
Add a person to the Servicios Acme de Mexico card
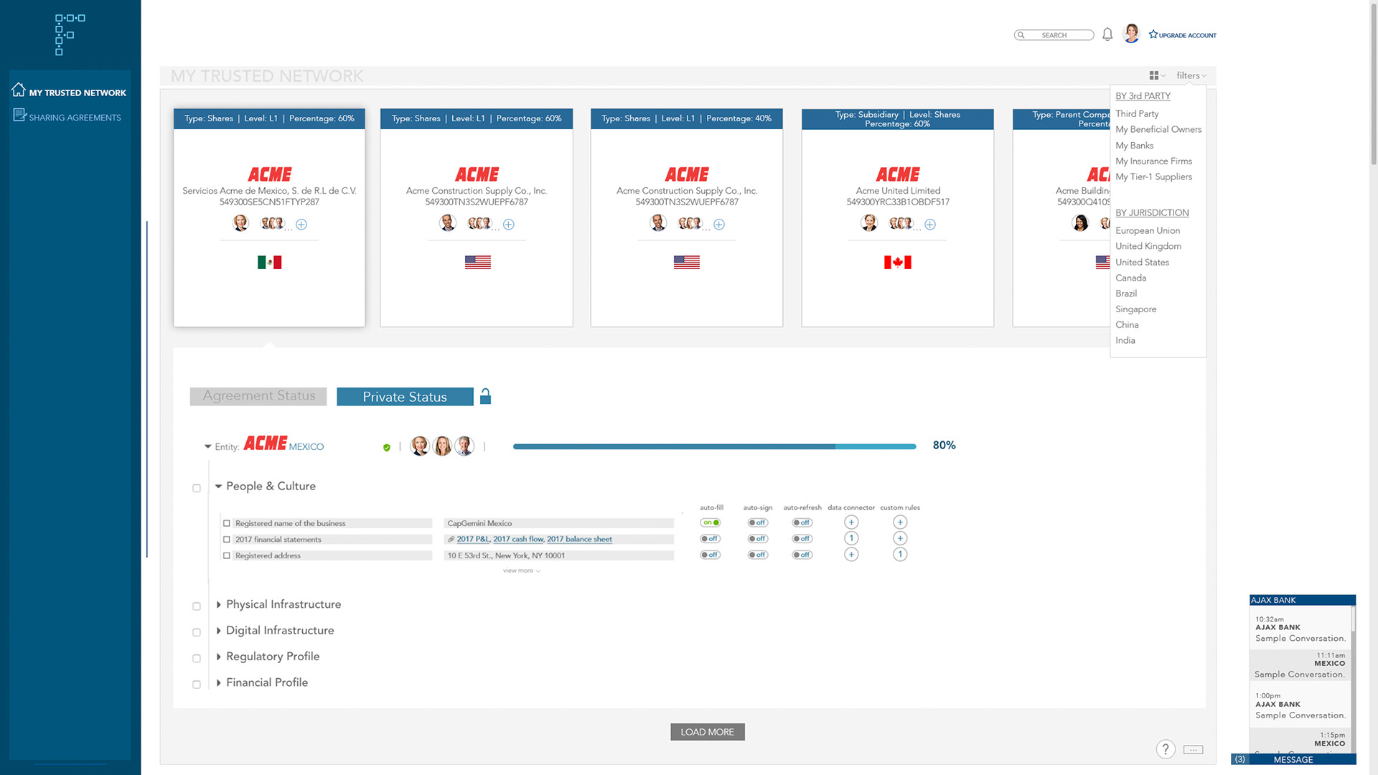point(301,225)
